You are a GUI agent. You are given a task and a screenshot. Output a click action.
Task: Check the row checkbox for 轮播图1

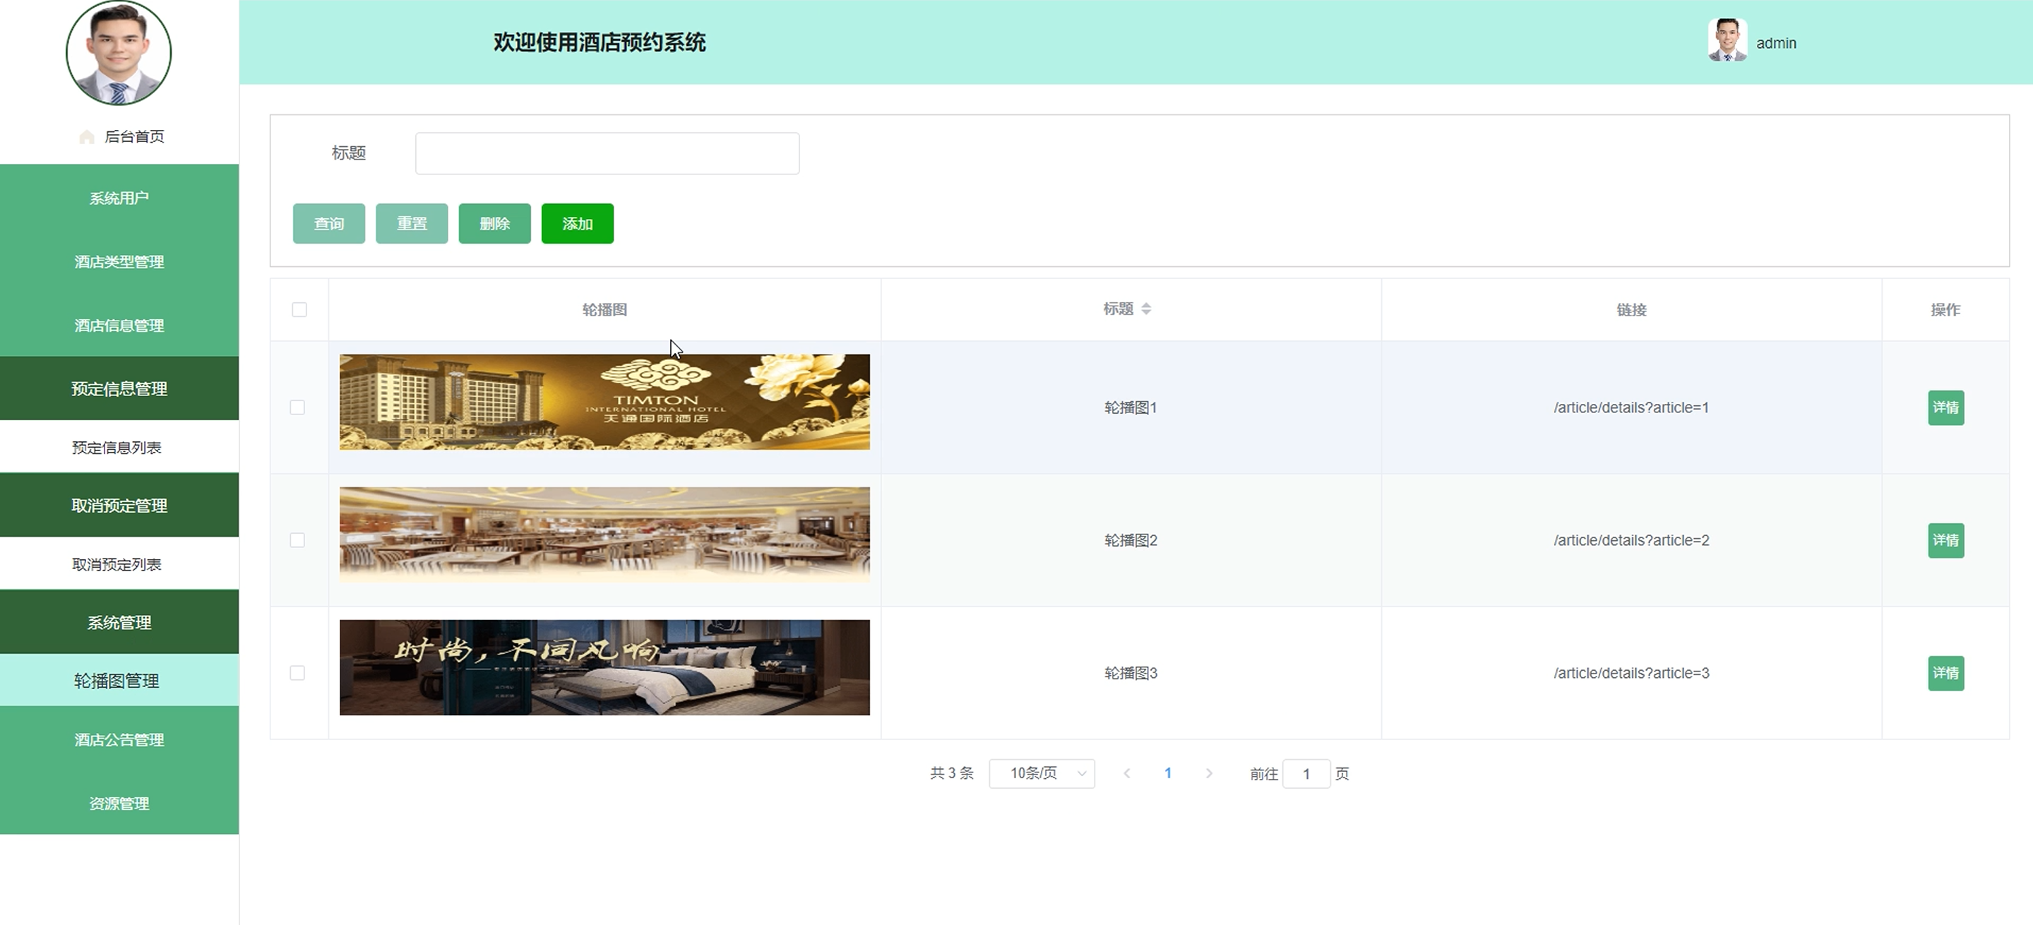coord(297,407)
